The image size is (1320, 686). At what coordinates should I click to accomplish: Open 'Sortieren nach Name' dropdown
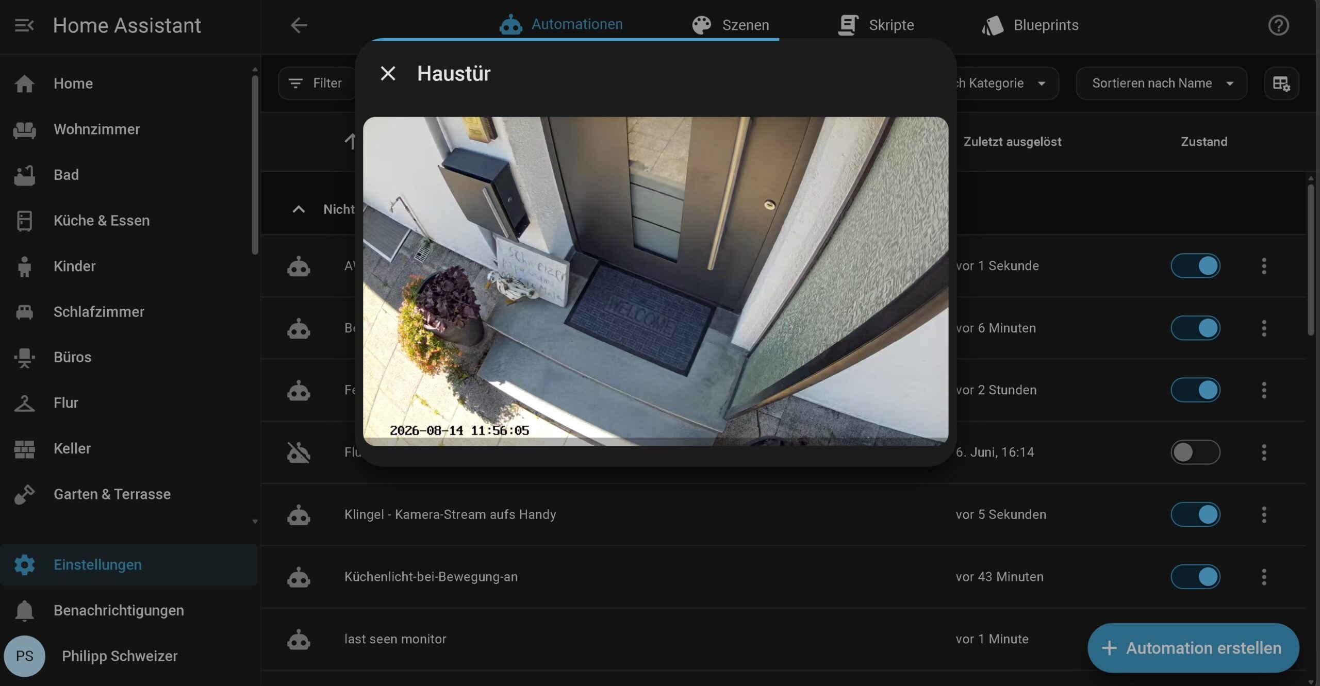(1161, 83)
